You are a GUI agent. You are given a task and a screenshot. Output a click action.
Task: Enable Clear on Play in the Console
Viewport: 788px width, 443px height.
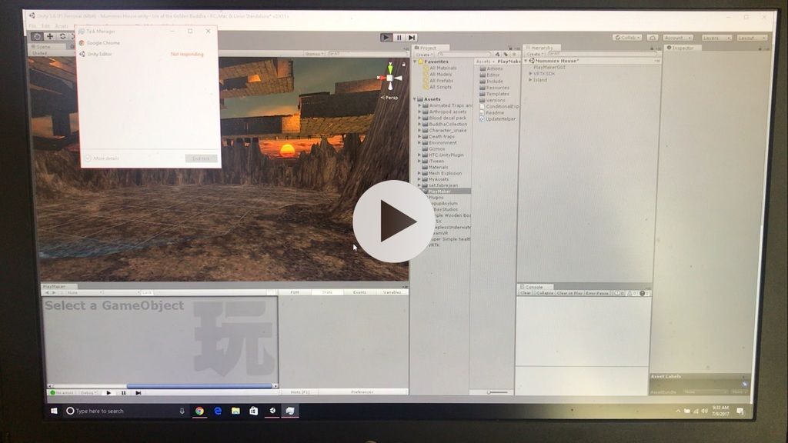[x=569, y=292]
